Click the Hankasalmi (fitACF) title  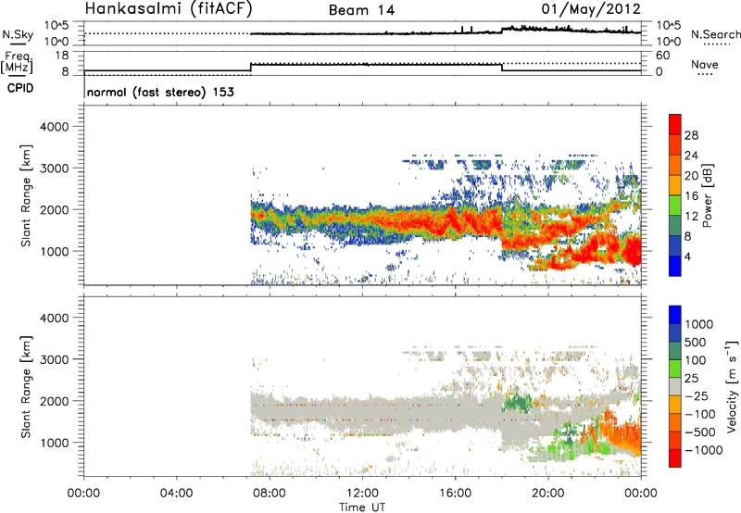click(x=169, y=9)
